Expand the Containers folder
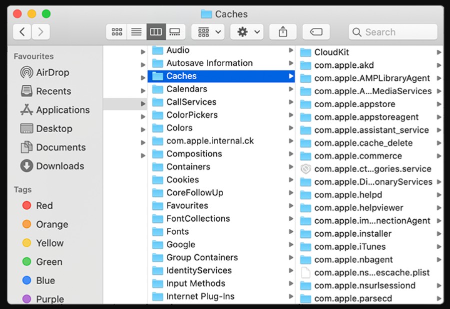The width and height of the screenshot is (450, 309). (291, 166)
